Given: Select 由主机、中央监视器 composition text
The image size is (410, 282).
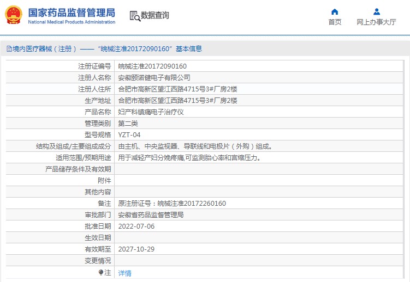Looking at the screenshot, I should pyautogui.click(x=195, y=146).
